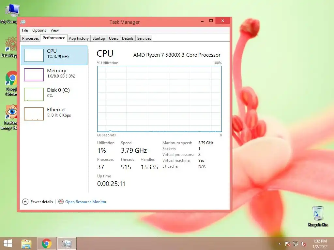This screenshot has height=250, width=334.
Task: Open the Options menu
Action: [39, 30]
